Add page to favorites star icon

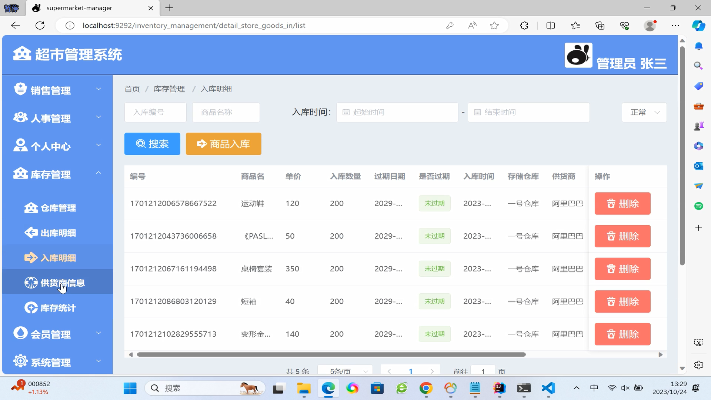coord(494,26)
